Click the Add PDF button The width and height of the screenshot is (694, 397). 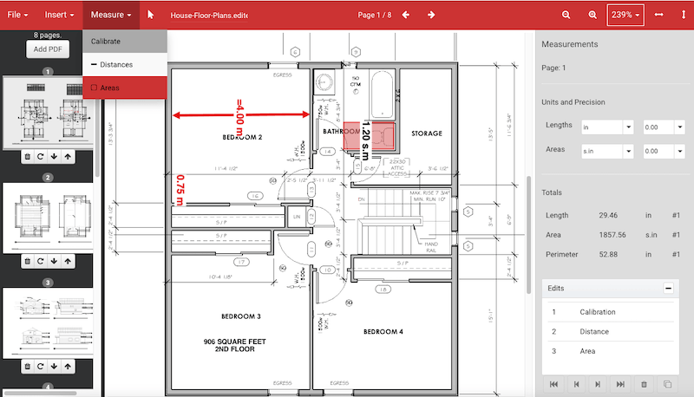pyautogui.click(x=48, y=49)
